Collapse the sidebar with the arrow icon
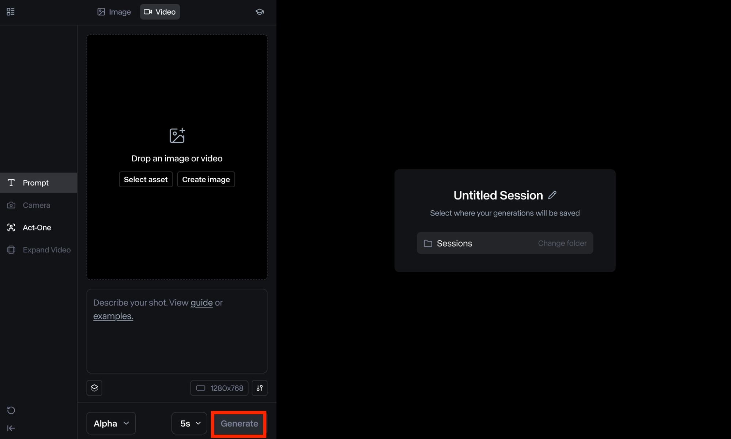731x439 pixels. [11, 428]
